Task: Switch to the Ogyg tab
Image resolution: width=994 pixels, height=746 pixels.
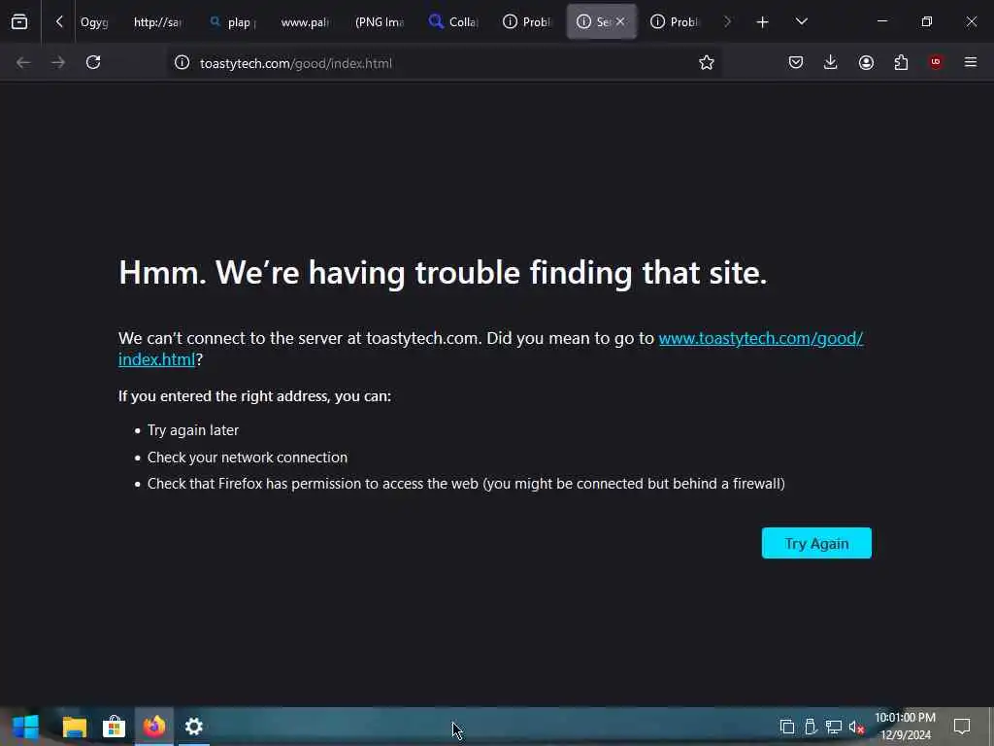Action: (x=94, y=22)
